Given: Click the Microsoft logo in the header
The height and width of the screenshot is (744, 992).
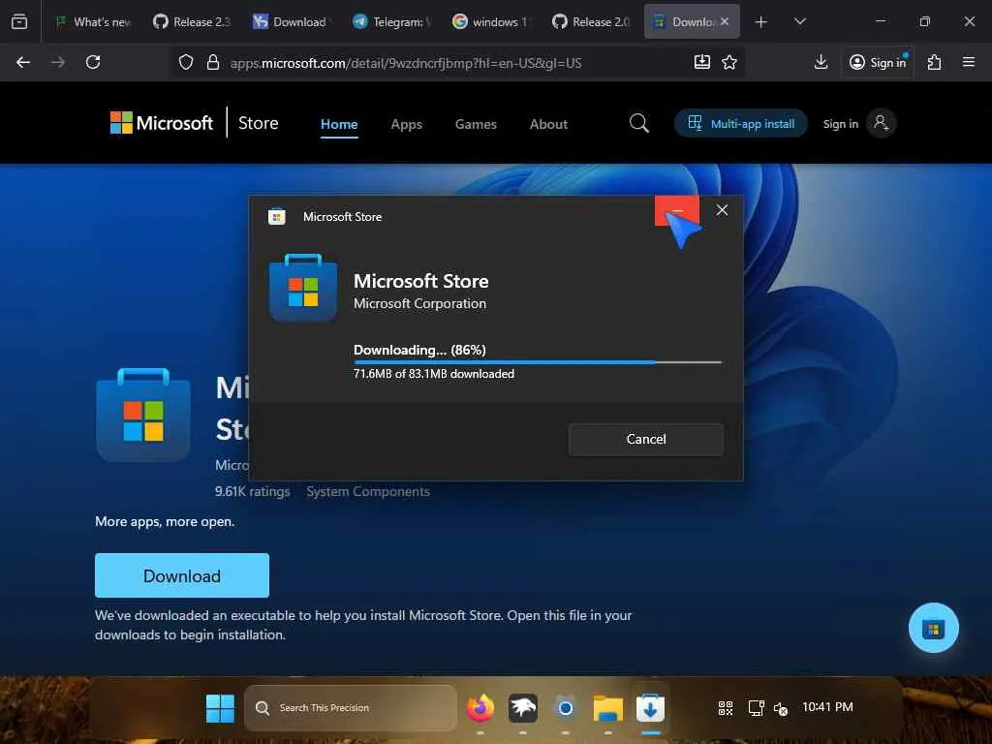Looking at the screenshot, I should 162,123.
